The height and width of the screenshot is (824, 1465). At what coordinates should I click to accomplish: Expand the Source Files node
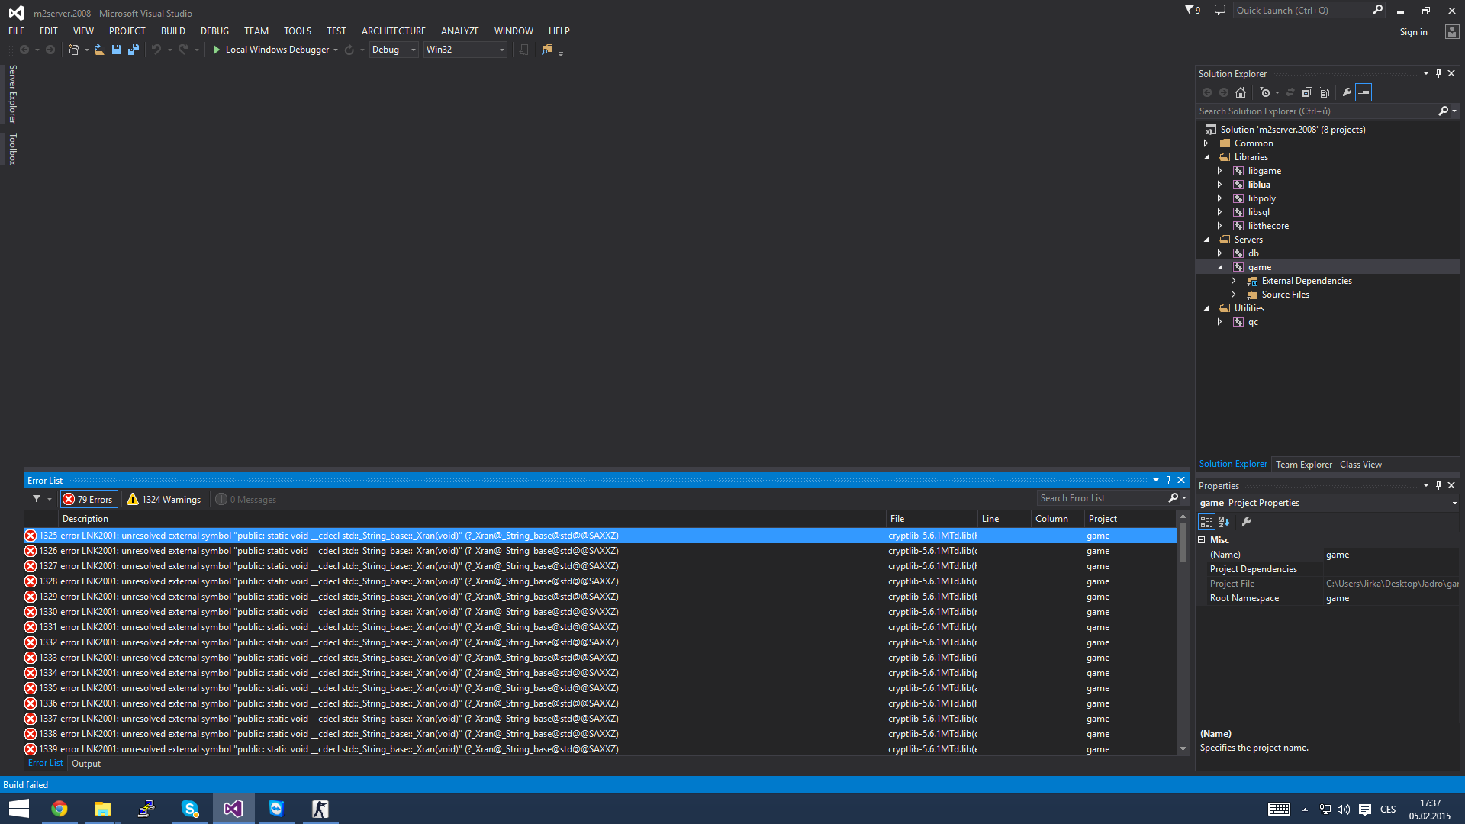coord(1234,295)
